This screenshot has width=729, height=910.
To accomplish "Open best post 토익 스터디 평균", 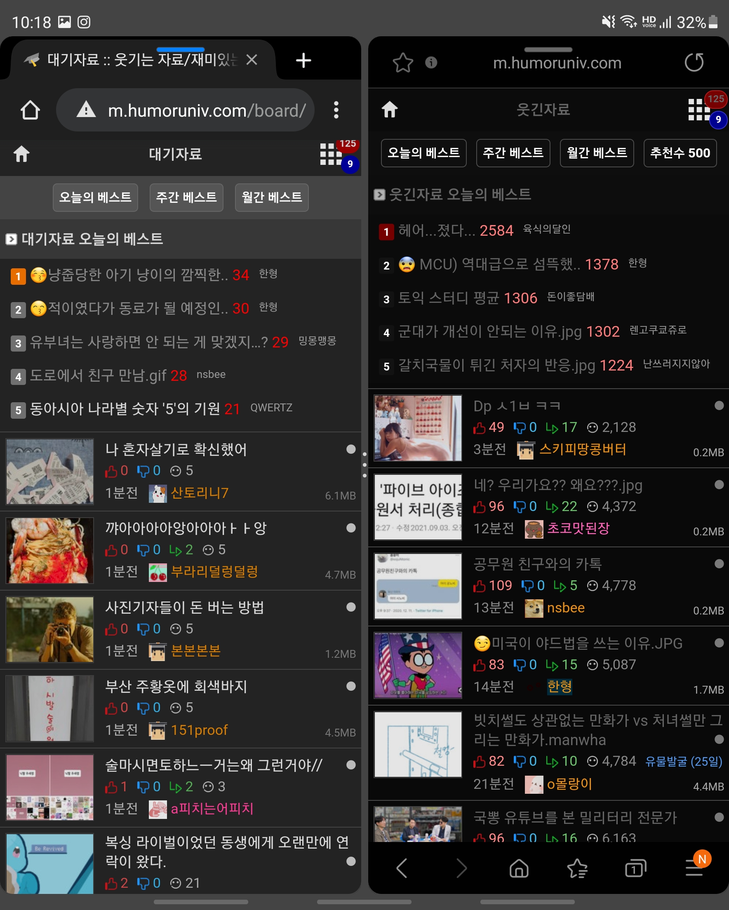I will [449, 298].
